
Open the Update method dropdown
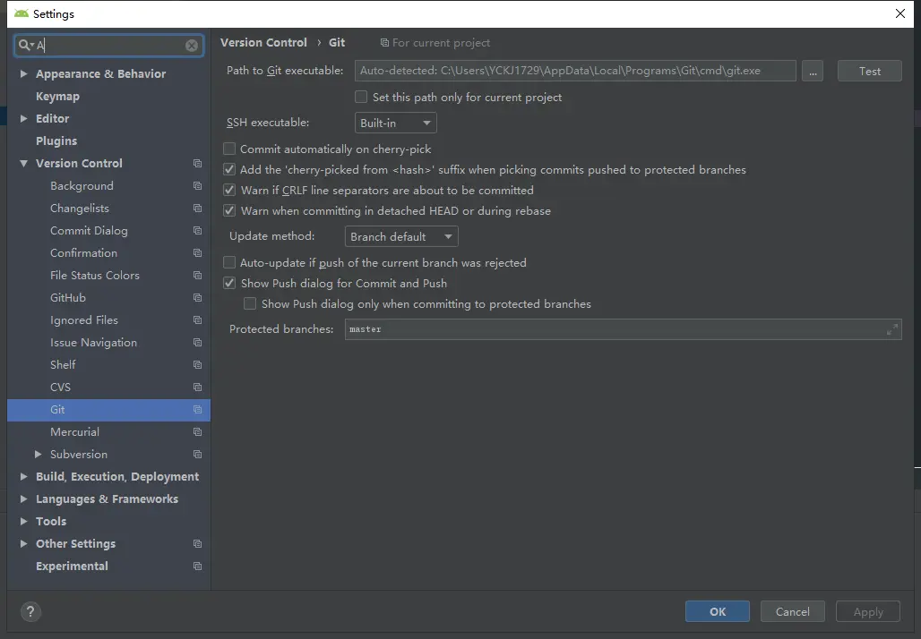pyautogui.click(x=401, y=236)
